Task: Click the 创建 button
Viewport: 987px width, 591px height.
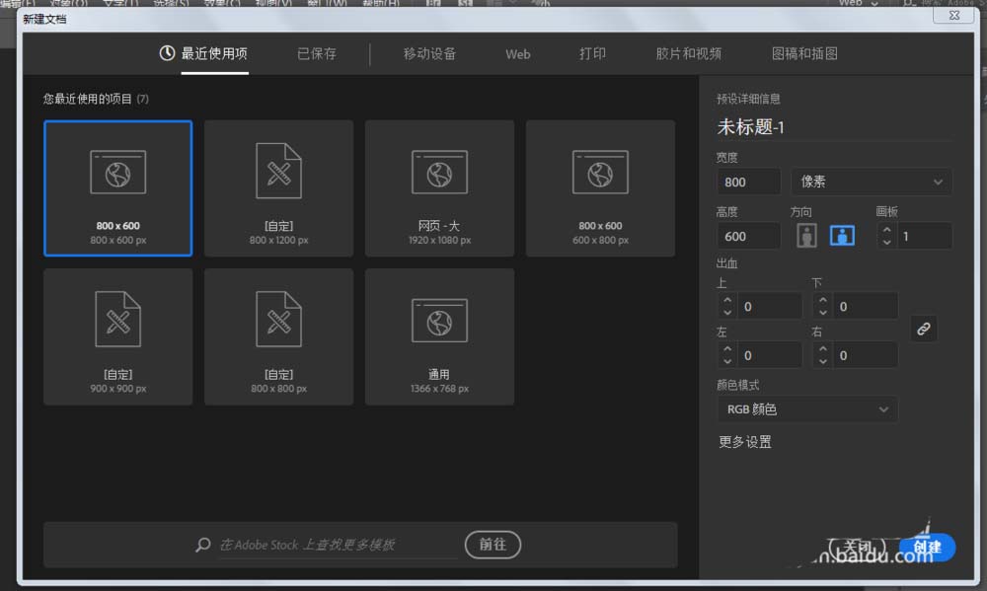Action: pyautogui.click(x=927, y=548)
